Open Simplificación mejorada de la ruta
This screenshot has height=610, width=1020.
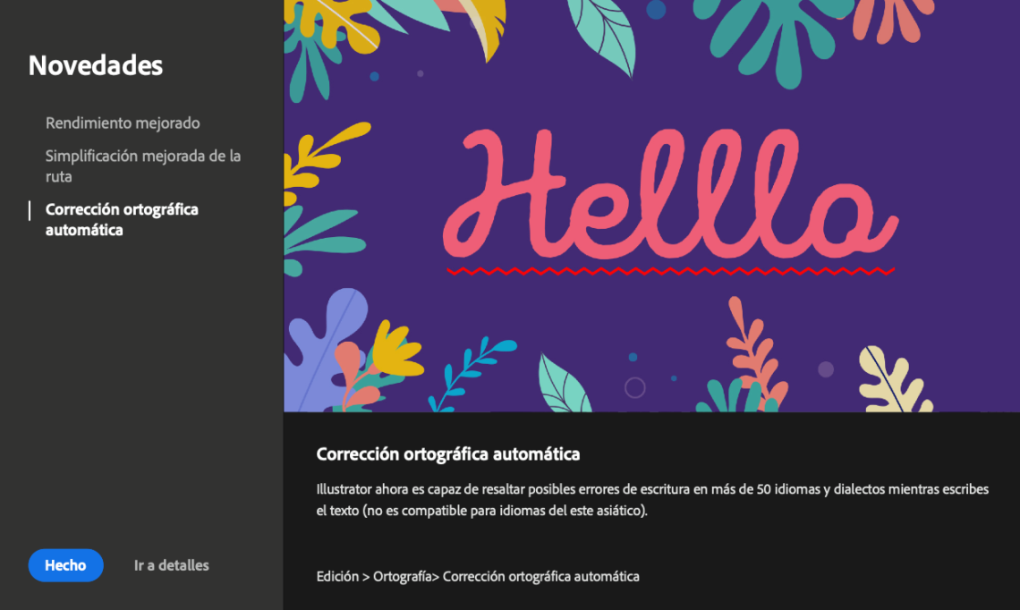point(143,165)
